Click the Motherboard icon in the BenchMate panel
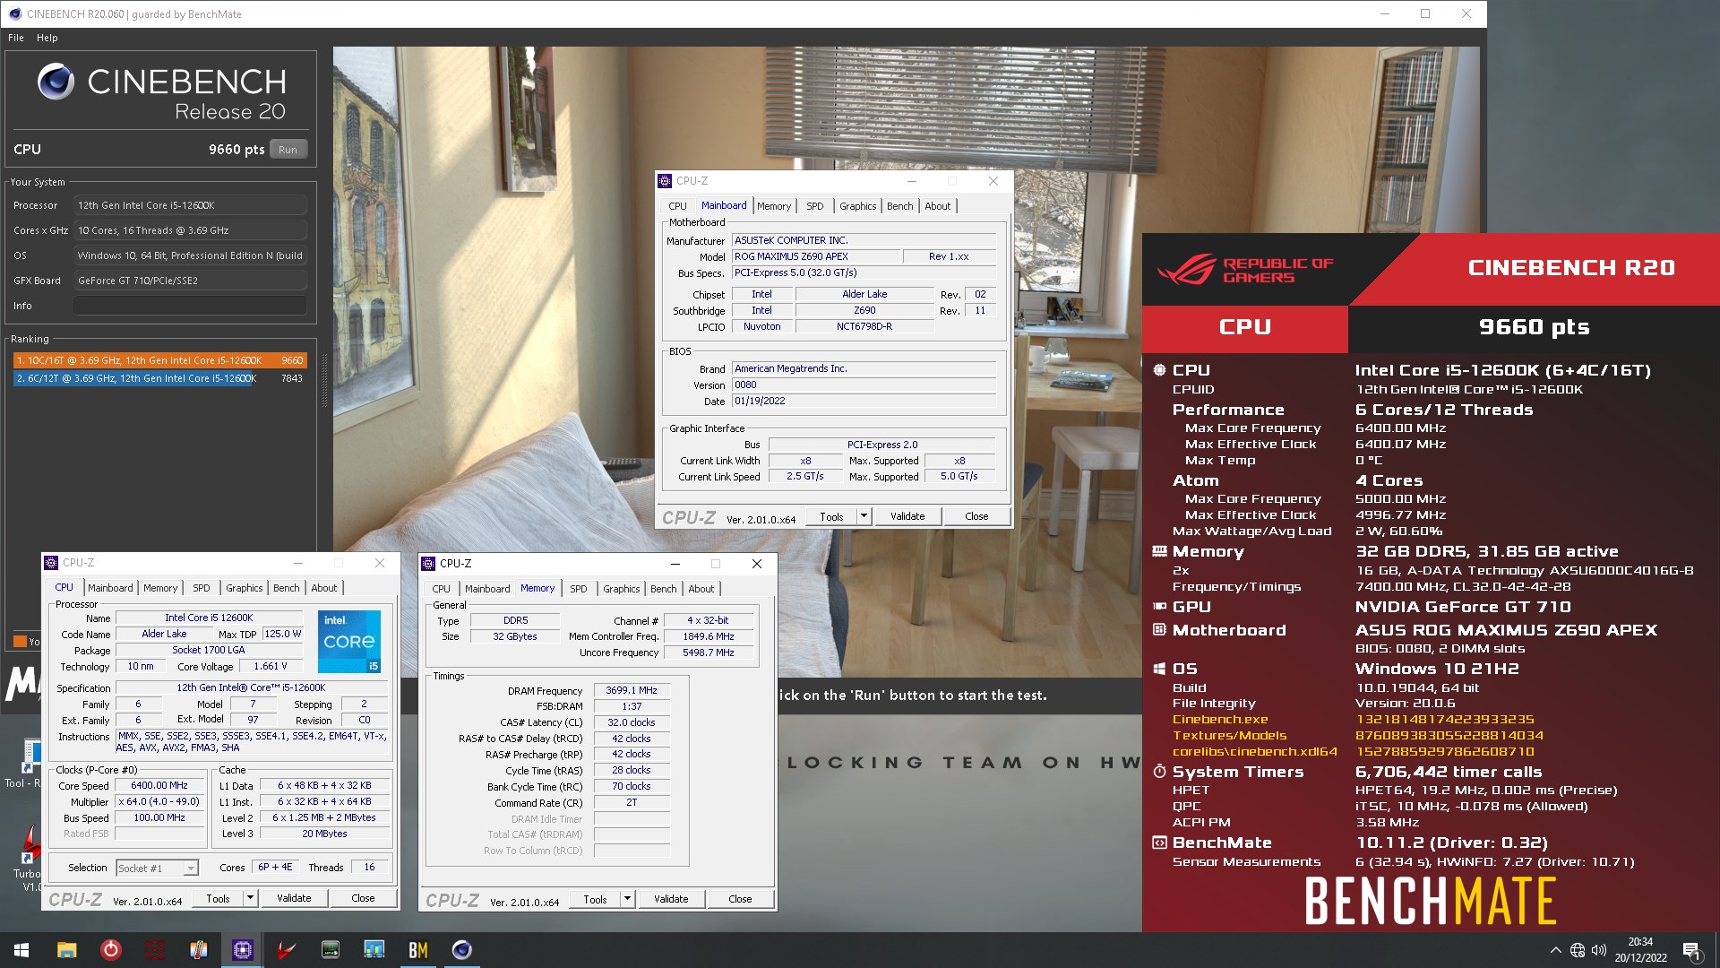Image resolution: width=1720 pixels, height=968 pixels. pyautogui.click(x=1159, y=630)
